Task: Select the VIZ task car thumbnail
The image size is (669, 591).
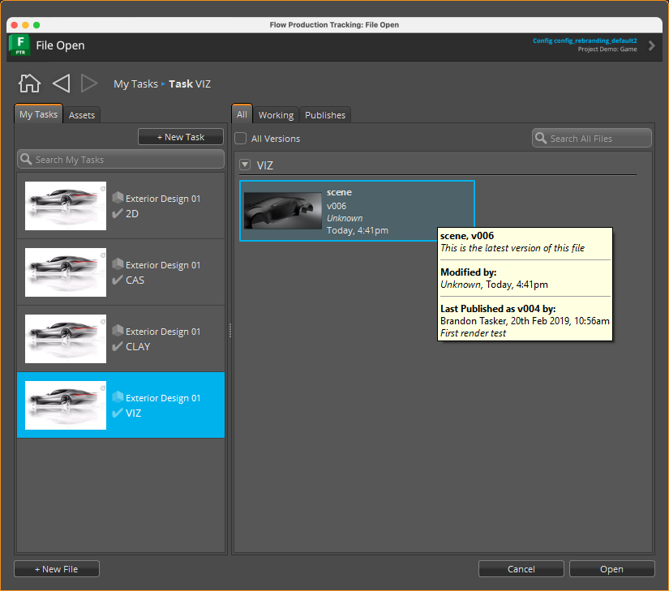Action: coord(66,405)
